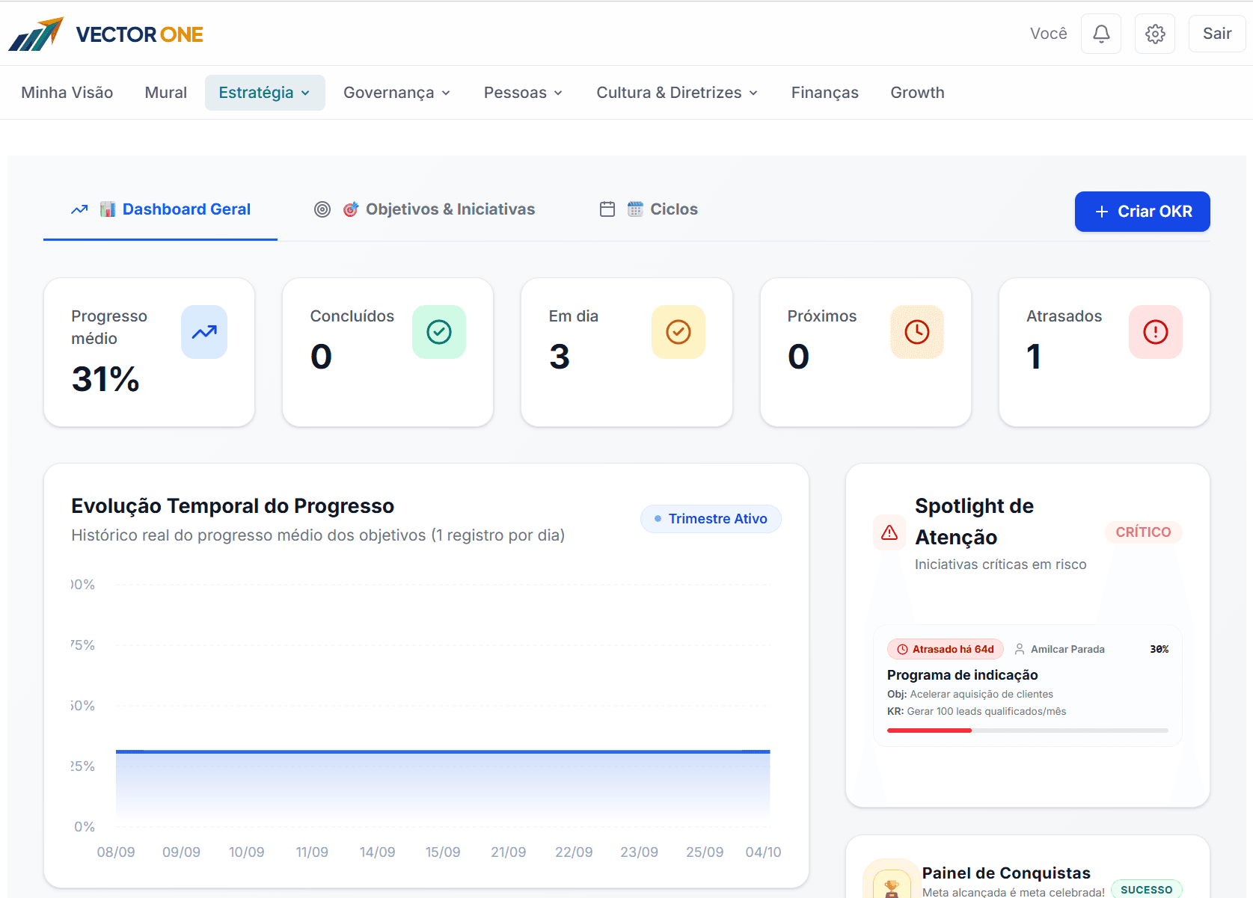Click the 15/09 date on chart axis
This screenshot has width=1253, height=898.
click(x=443, y=852)
